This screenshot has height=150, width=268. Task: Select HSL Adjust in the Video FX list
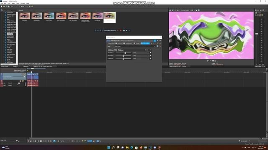[x=10, y=34]
